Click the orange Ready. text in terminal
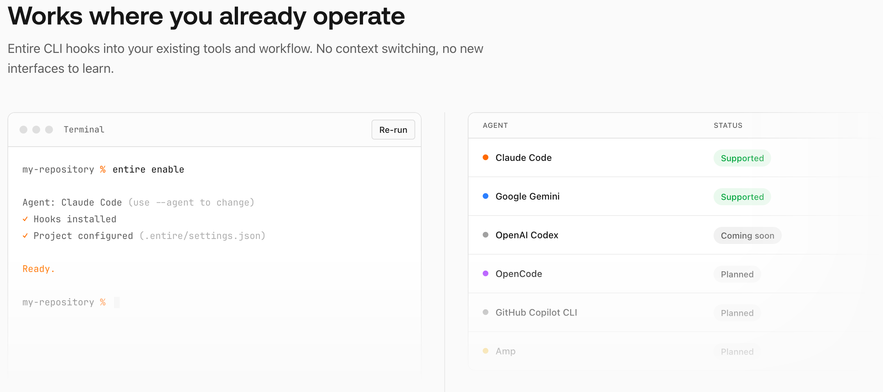The height and width of the screenshot is (392, 883). click(x=38, y=269)
